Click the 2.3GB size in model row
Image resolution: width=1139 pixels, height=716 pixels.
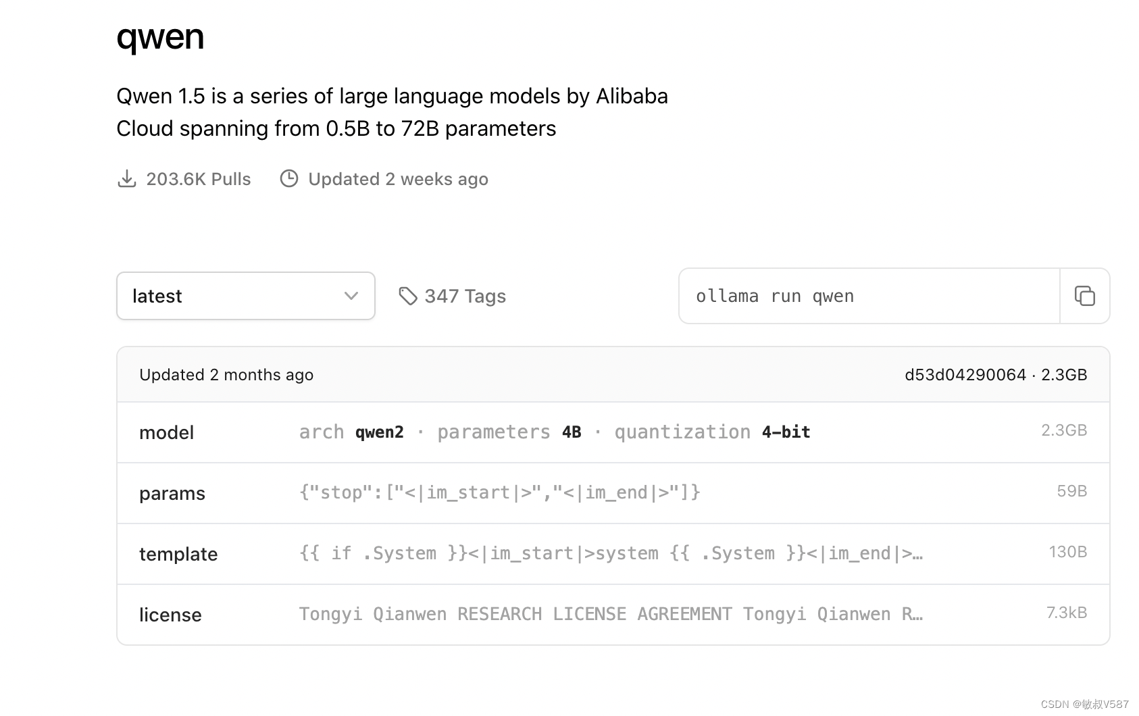[x=1064, y=430]
